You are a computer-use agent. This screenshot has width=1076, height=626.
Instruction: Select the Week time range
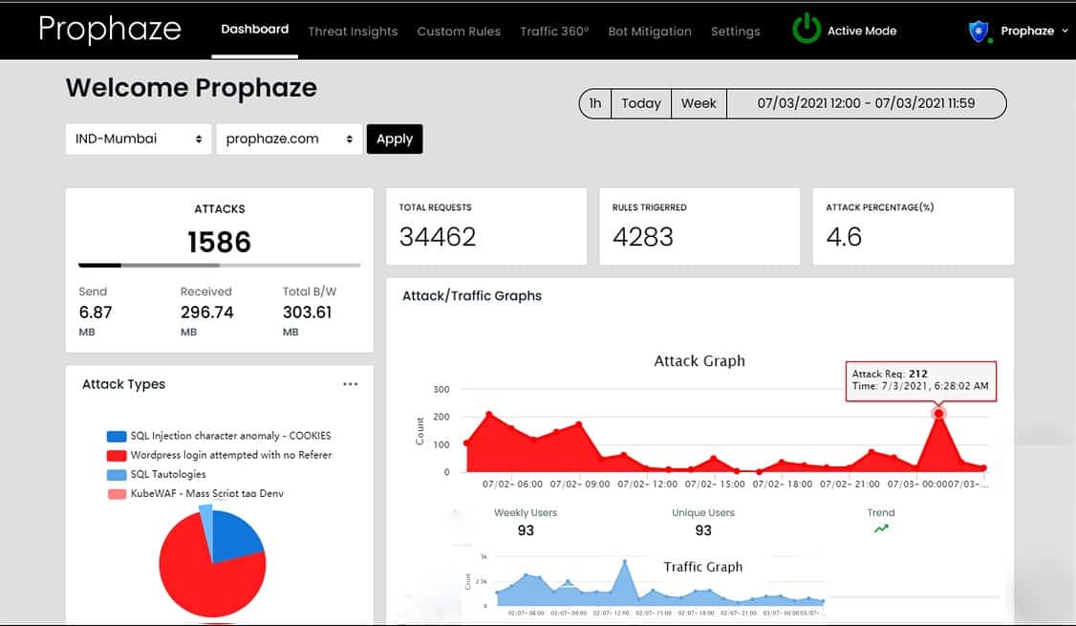pos(699,103)
